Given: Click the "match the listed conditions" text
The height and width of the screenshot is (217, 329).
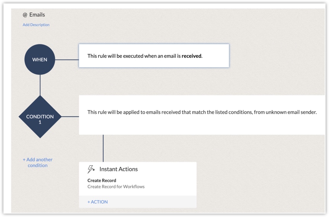Looking at the screenshot, I should [216, 112].
